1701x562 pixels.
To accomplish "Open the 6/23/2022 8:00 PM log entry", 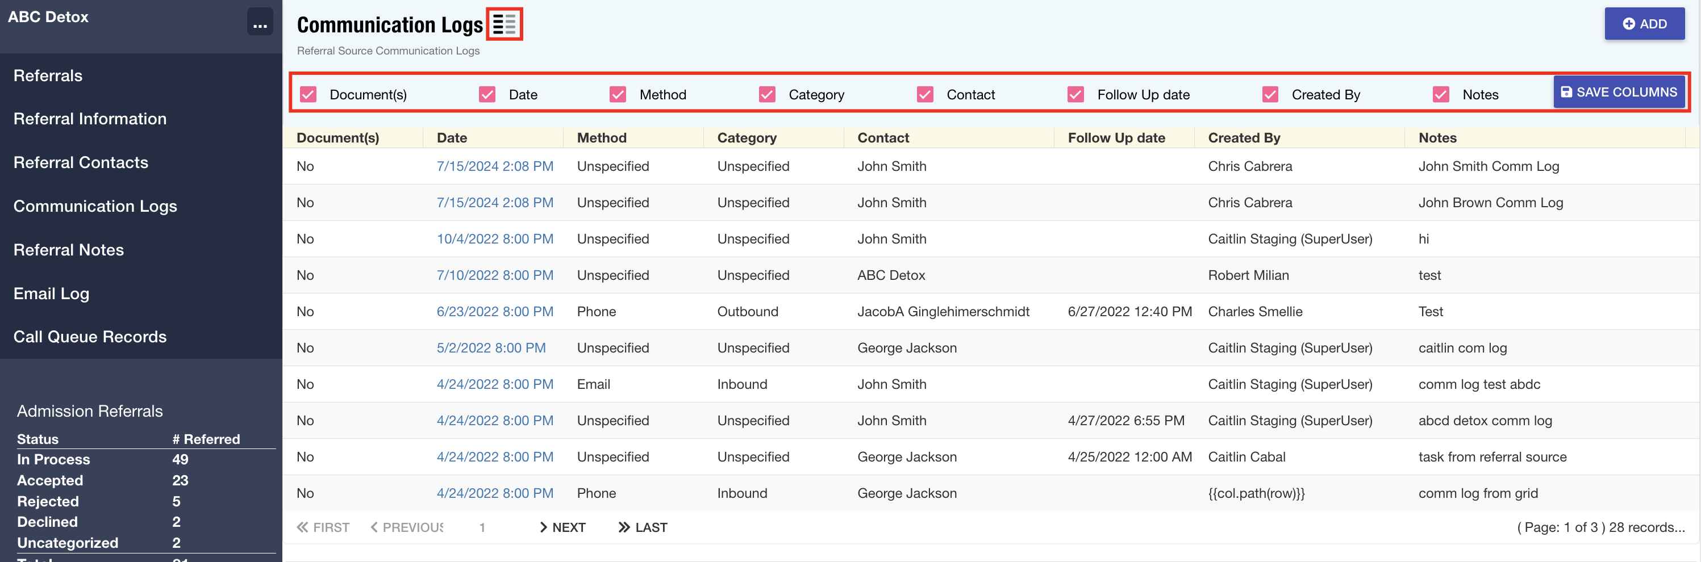I will click(495, 311).
